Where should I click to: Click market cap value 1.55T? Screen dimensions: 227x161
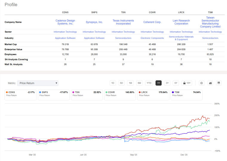210,44
